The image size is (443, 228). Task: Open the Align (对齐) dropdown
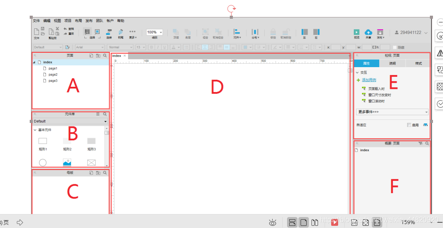(x=237, y=34)
